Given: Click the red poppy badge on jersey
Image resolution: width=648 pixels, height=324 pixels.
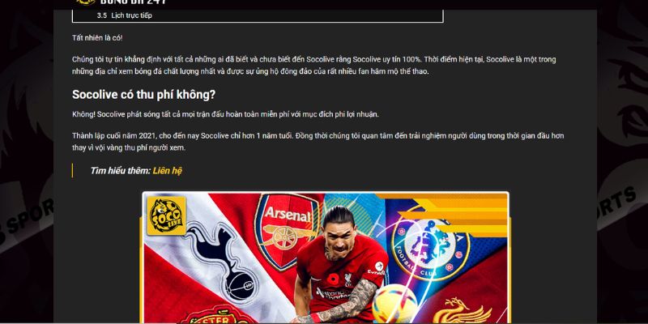Looking at the screenshot, I should coord(333,279).
